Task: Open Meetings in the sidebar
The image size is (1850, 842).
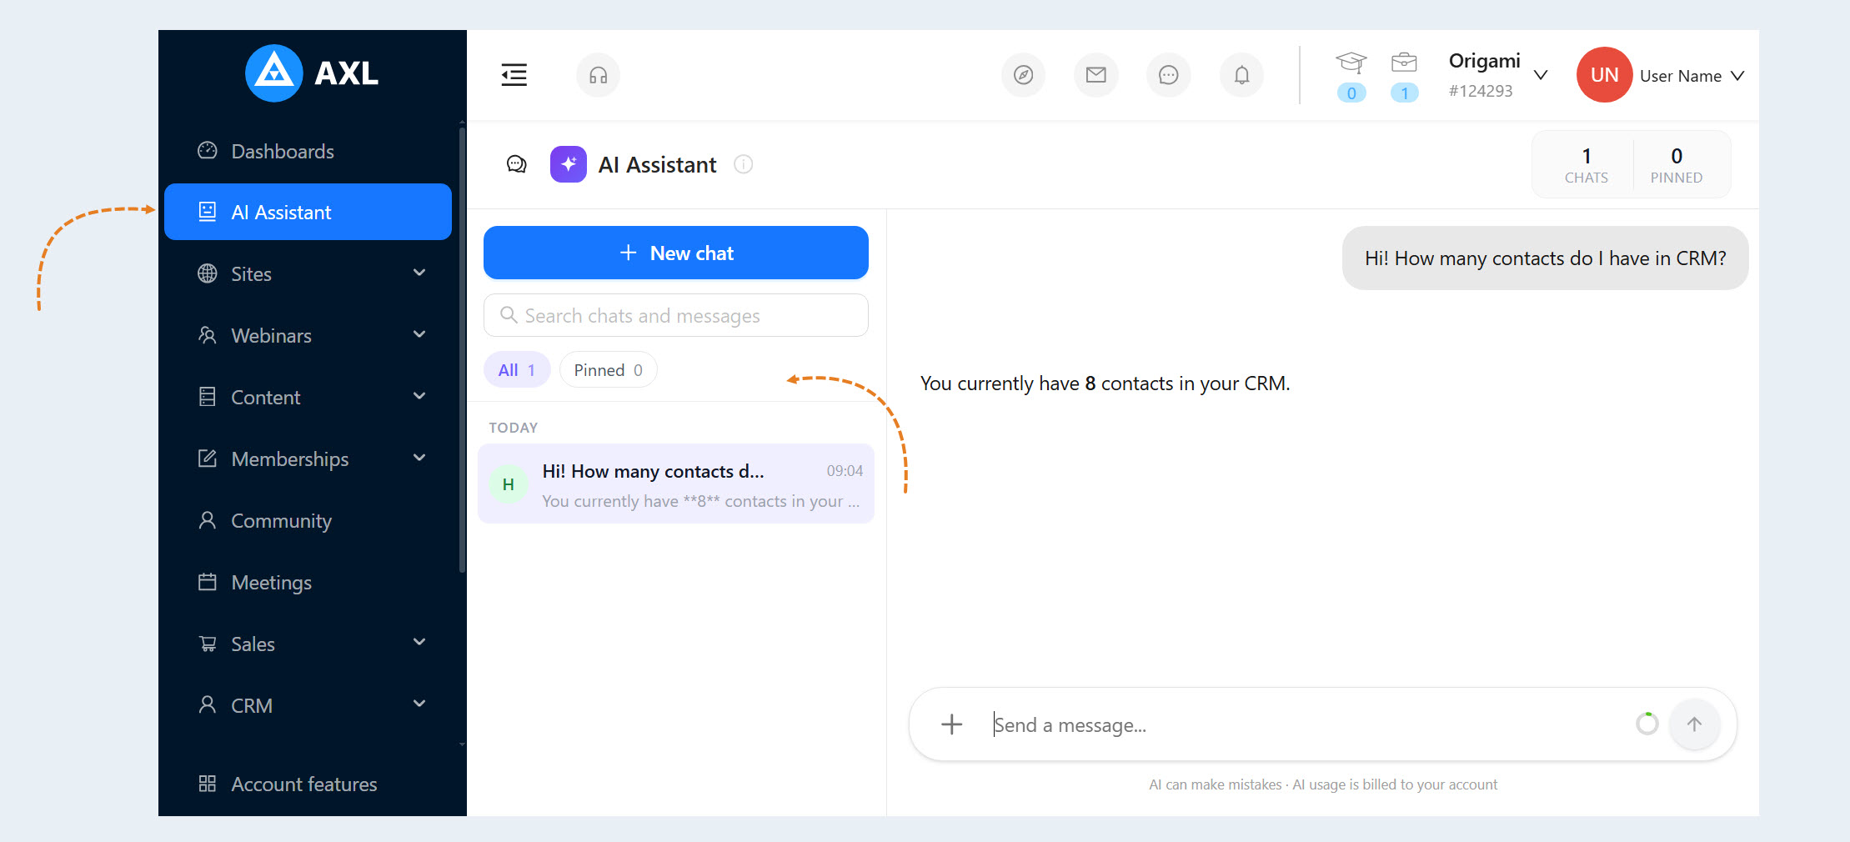Action: click(x=308, y=582)
